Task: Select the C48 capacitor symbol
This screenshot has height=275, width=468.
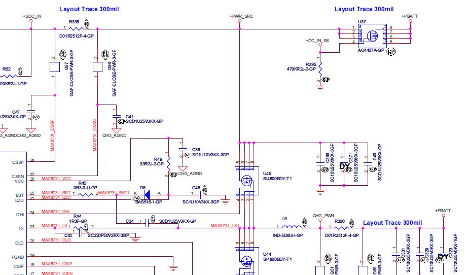Action: (x=198, y=194)
